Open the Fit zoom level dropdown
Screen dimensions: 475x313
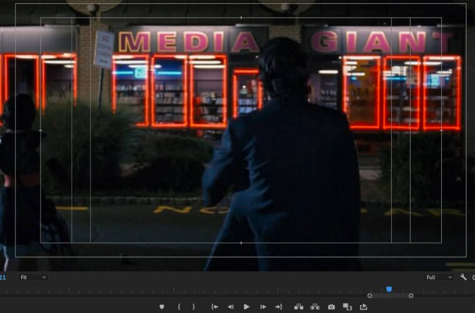coord(33,277)
